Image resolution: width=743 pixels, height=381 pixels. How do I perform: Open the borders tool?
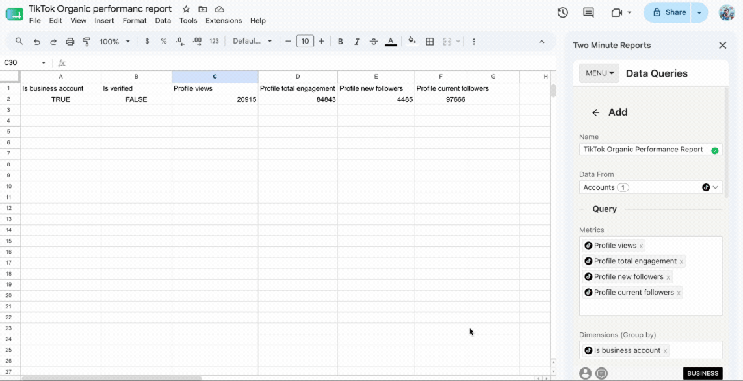coord(430,42)
